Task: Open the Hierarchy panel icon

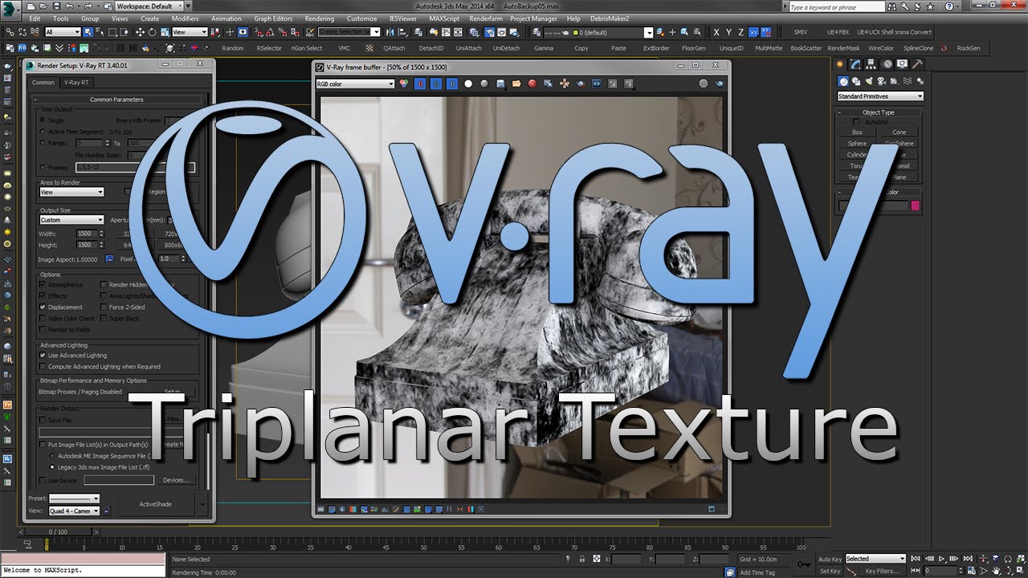Action: tap(871, 64)
